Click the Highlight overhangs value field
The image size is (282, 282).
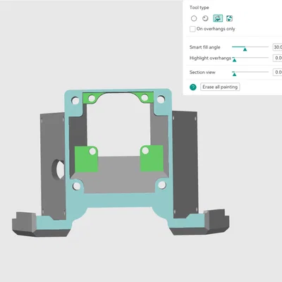tap(278, 58)
